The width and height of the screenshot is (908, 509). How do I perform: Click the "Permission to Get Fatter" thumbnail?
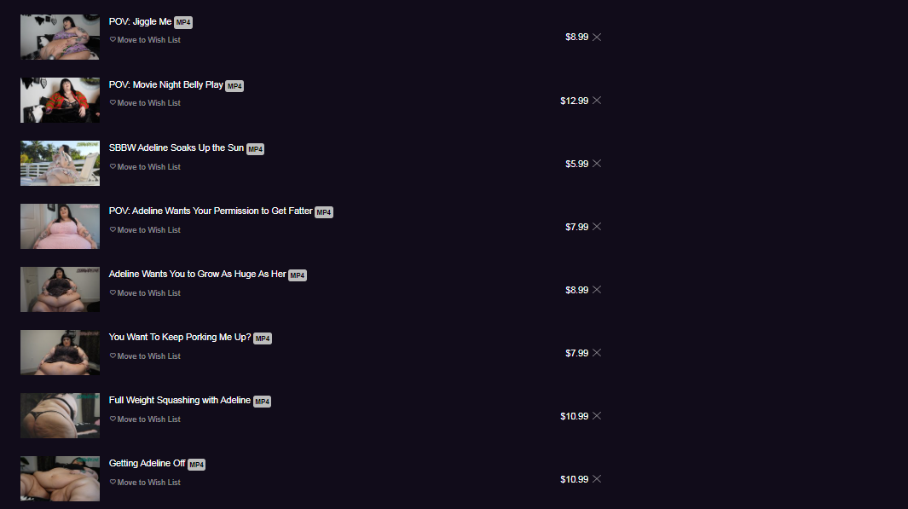point(60,226)
